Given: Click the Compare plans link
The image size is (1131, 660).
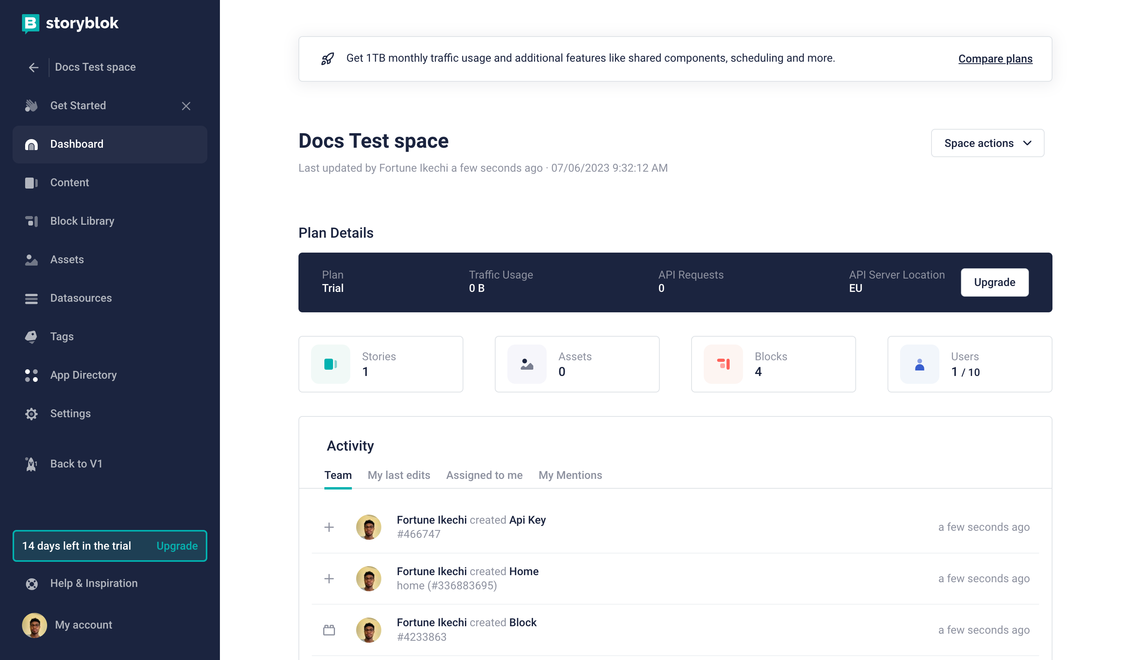Looking at the screenshot, I should (995, 59).
